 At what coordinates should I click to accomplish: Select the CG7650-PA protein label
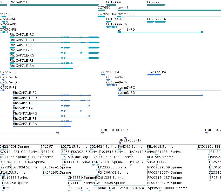[x=110, y=72]
